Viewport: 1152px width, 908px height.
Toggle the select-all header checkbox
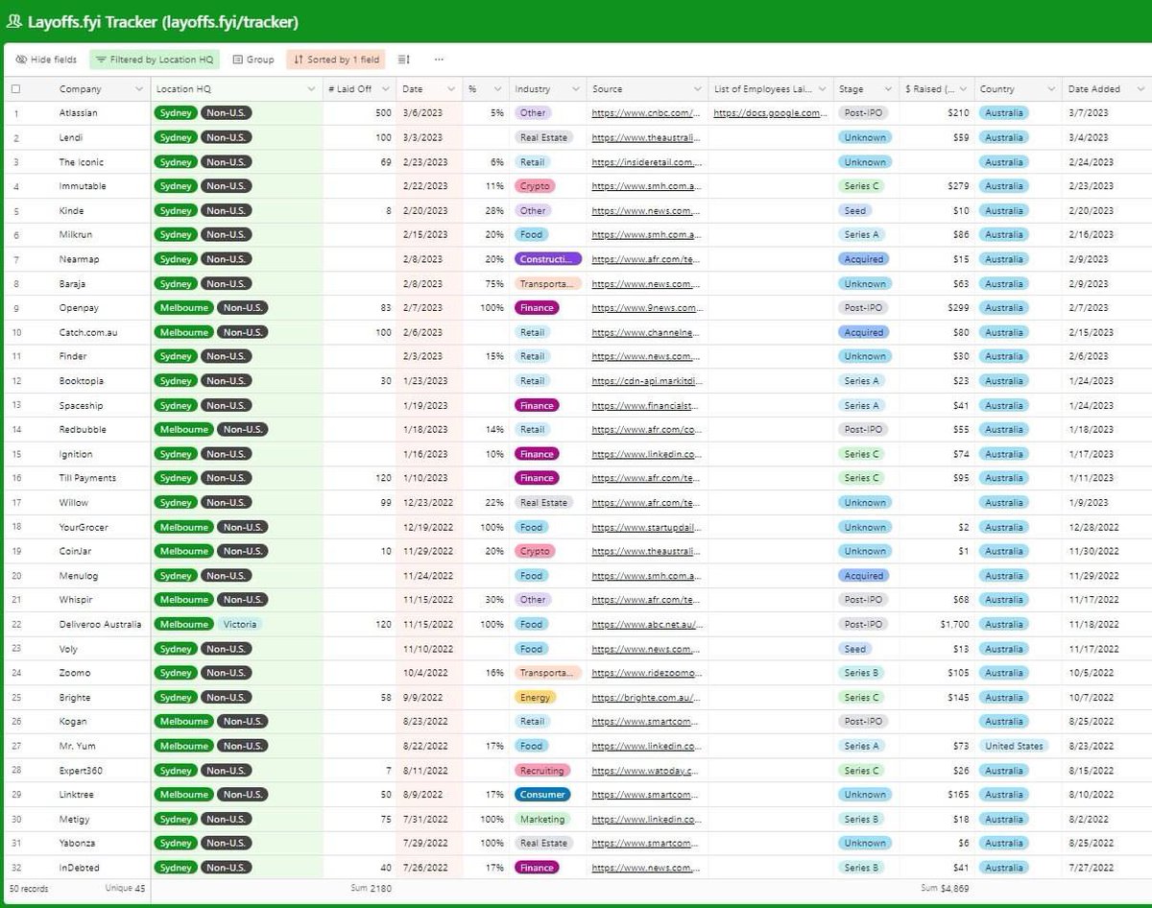point(15,89)
